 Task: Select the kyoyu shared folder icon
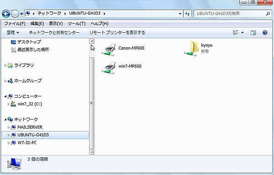[x=191, y=49]
